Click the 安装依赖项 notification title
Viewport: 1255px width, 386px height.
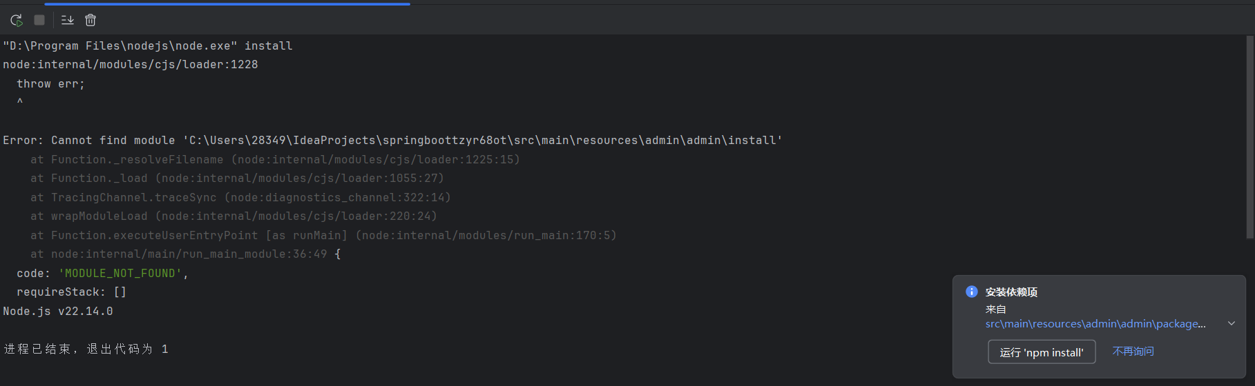point(1011,292)
